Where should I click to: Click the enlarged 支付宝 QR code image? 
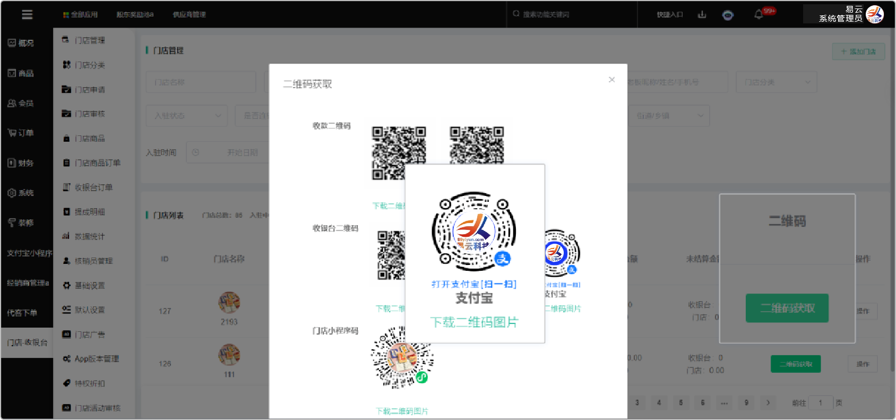(474, 232)
